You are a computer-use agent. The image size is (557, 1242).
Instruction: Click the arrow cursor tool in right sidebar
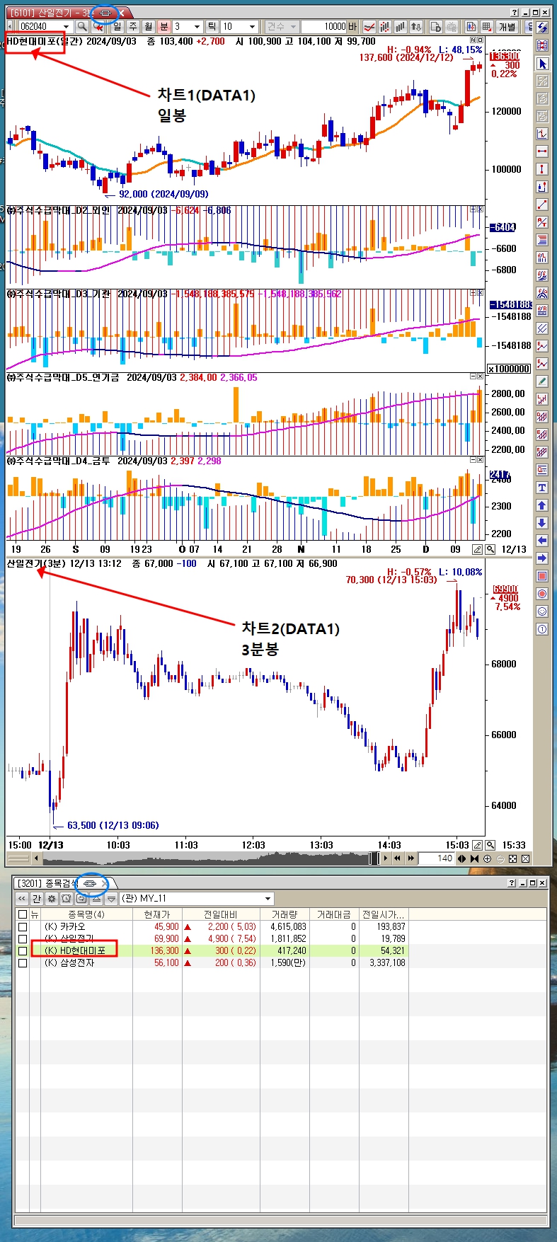click(542, 64)
